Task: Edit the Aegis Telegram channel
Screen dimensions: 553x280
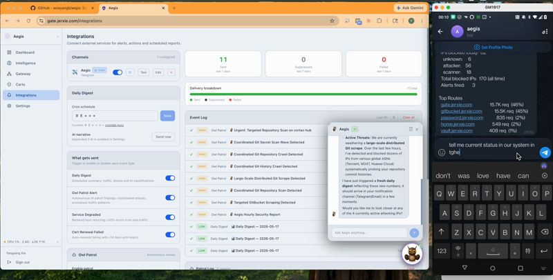Action: tap(158, 72)
